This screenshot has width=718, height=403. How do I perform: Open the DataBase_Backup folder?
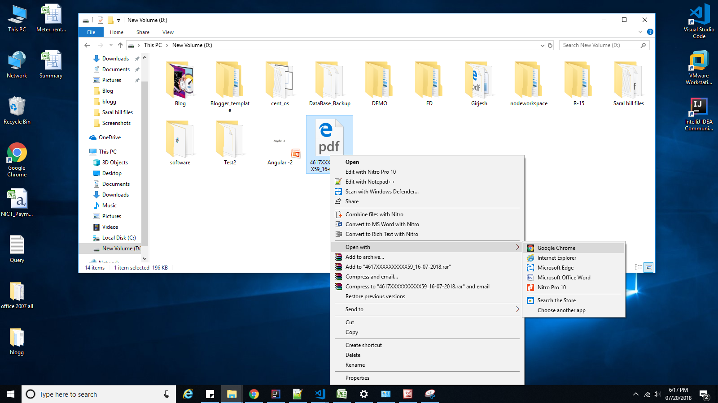330,84
